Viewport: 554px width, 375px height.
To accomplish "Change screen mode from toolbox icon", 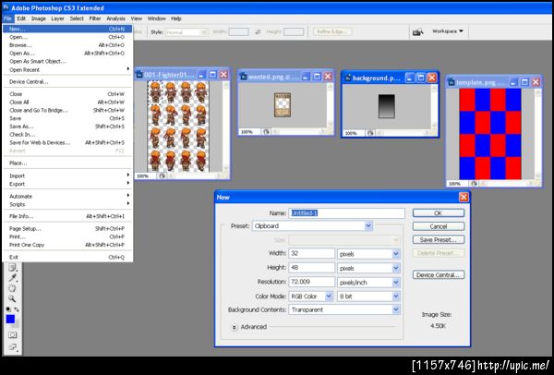I will [x=12, y=346].
